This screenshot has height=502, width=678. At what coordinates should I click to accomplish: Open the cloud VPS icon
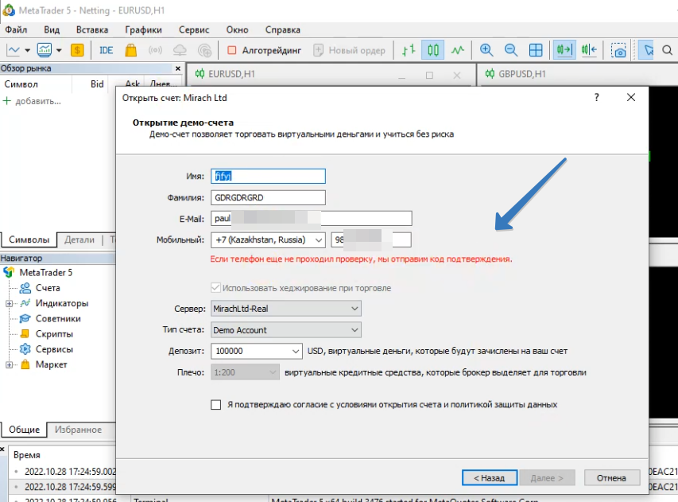pyautogui.click(x=180, y=50)
